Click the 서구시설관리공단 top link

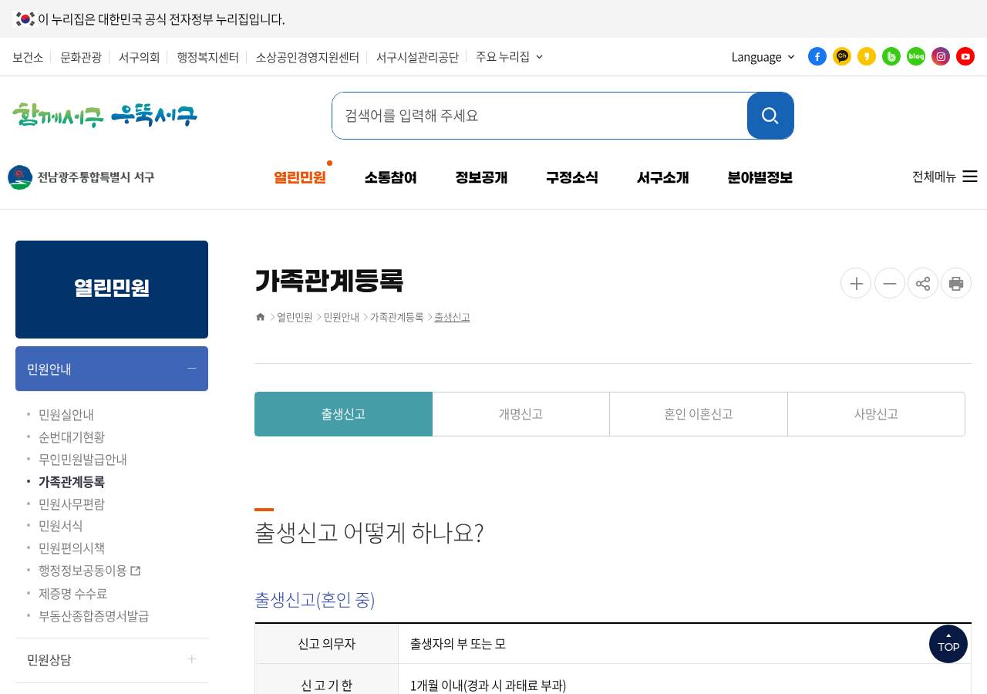click(418, 57)
